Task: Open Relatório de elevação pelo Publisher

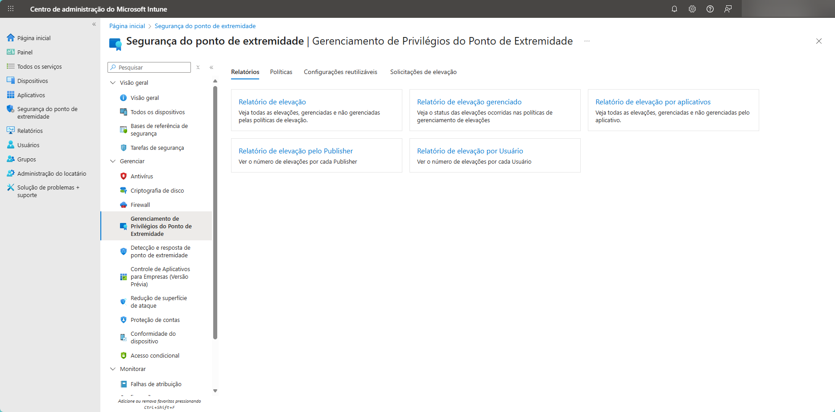Action: (x=296, y=151)
